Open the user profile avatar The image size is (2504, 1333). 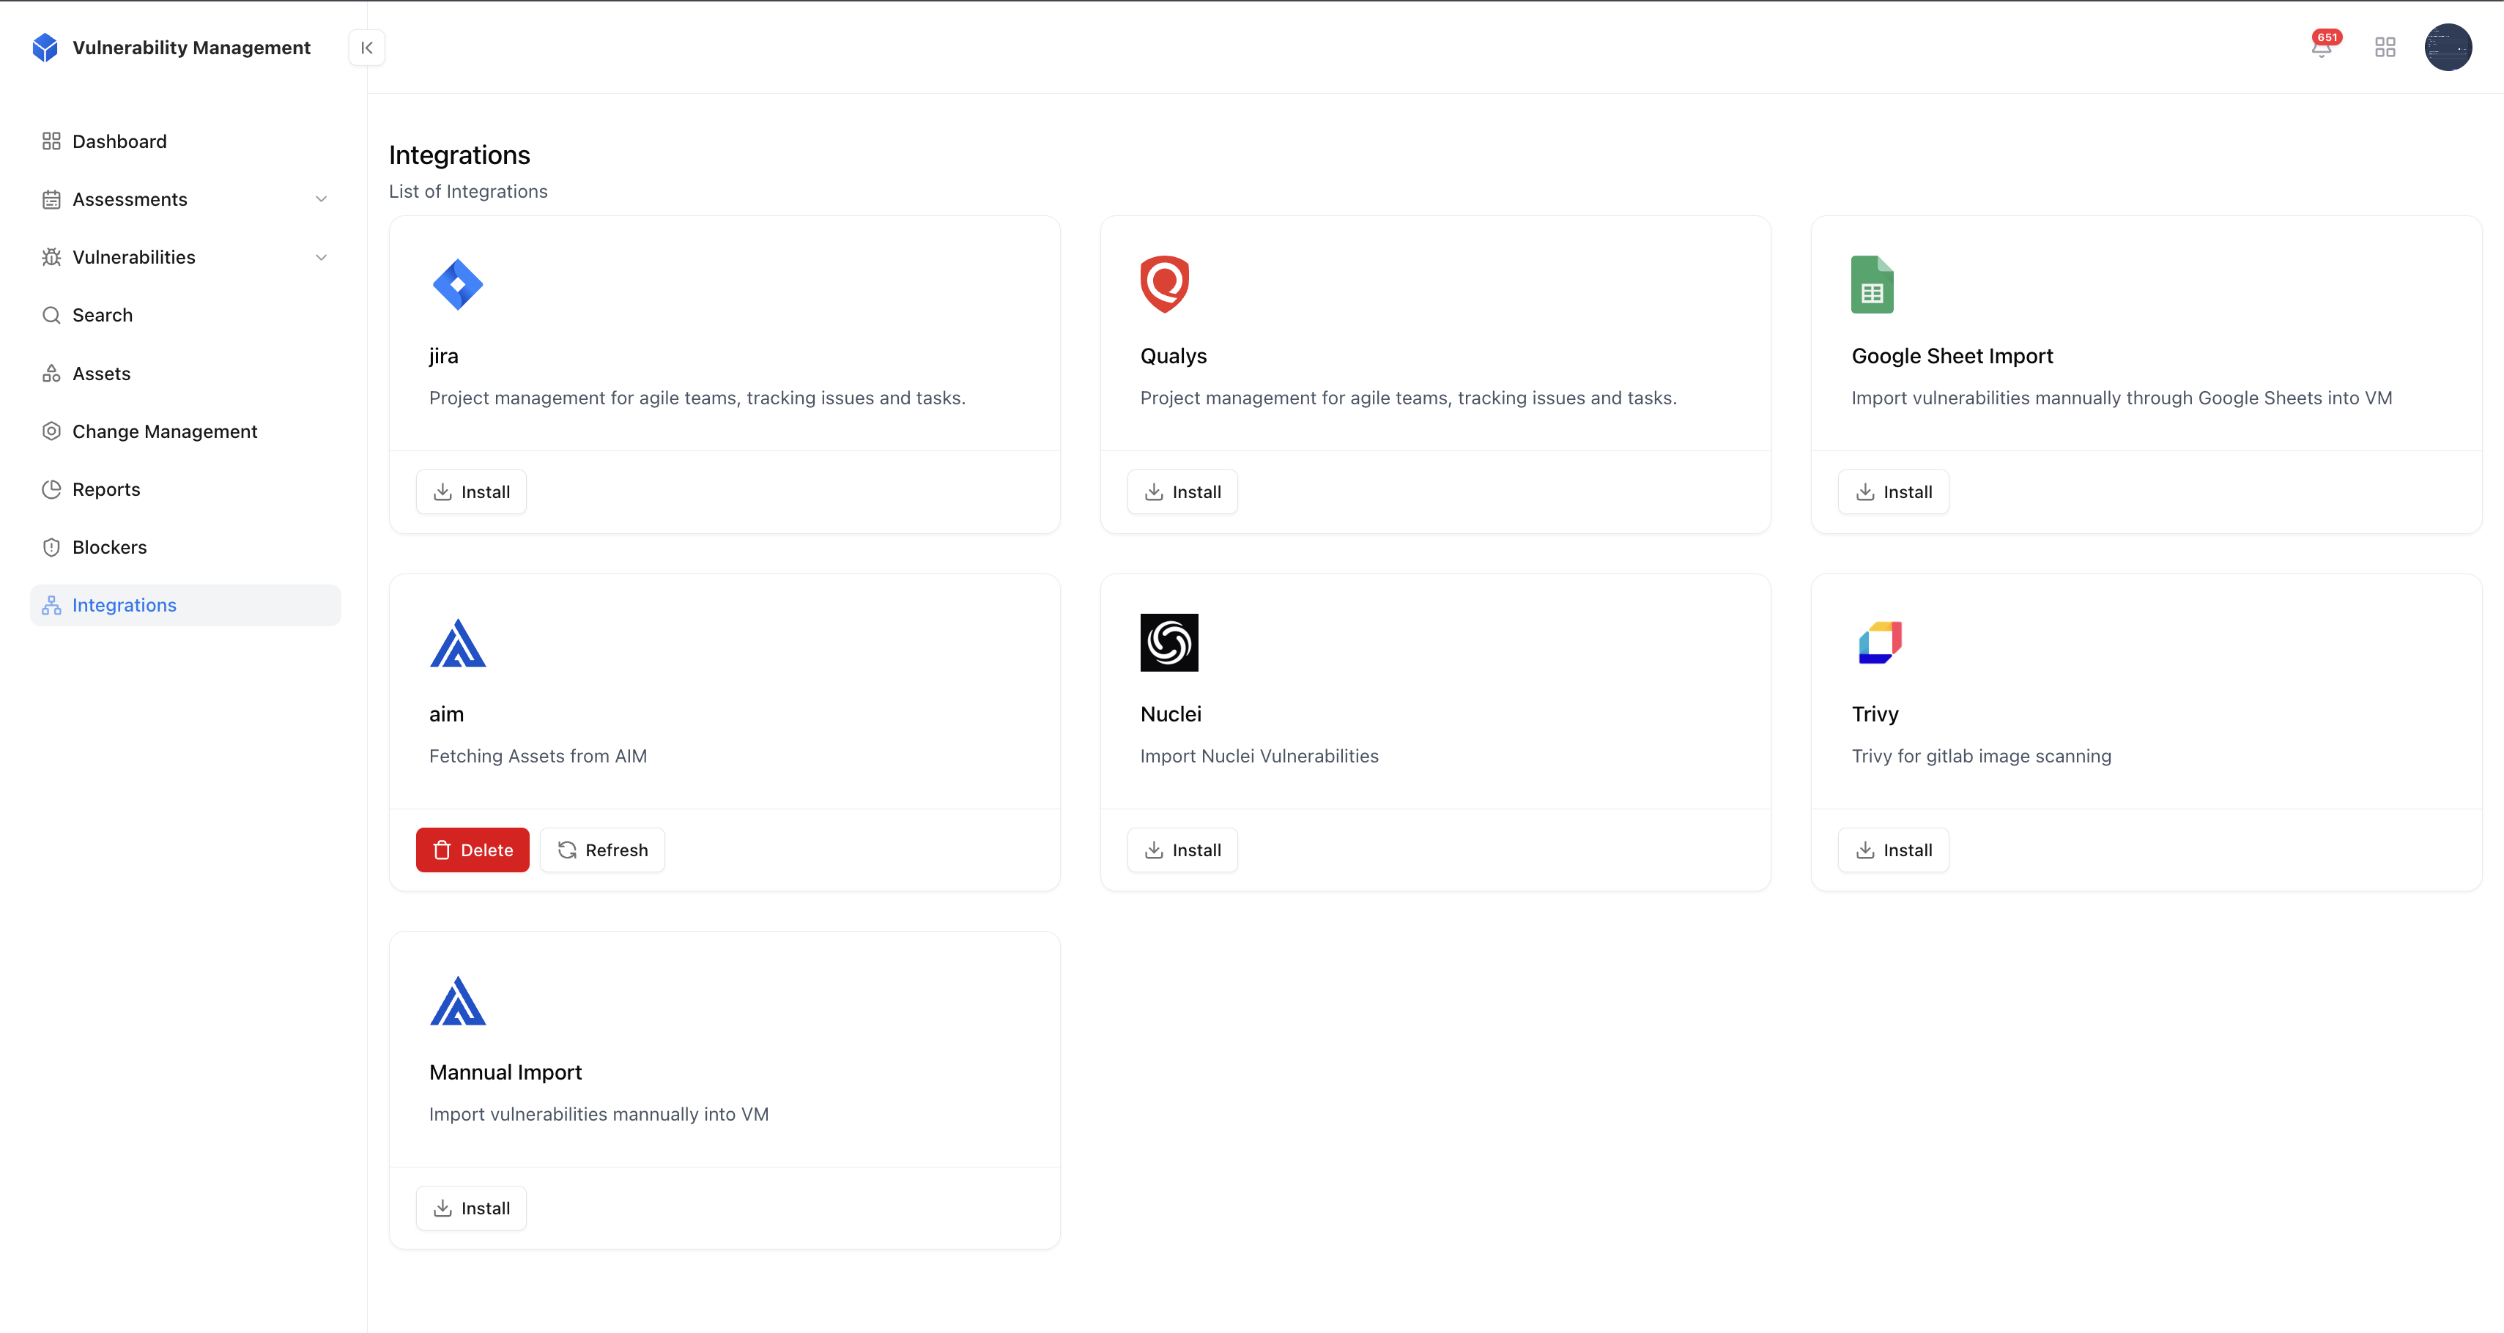click(2448, 47)
